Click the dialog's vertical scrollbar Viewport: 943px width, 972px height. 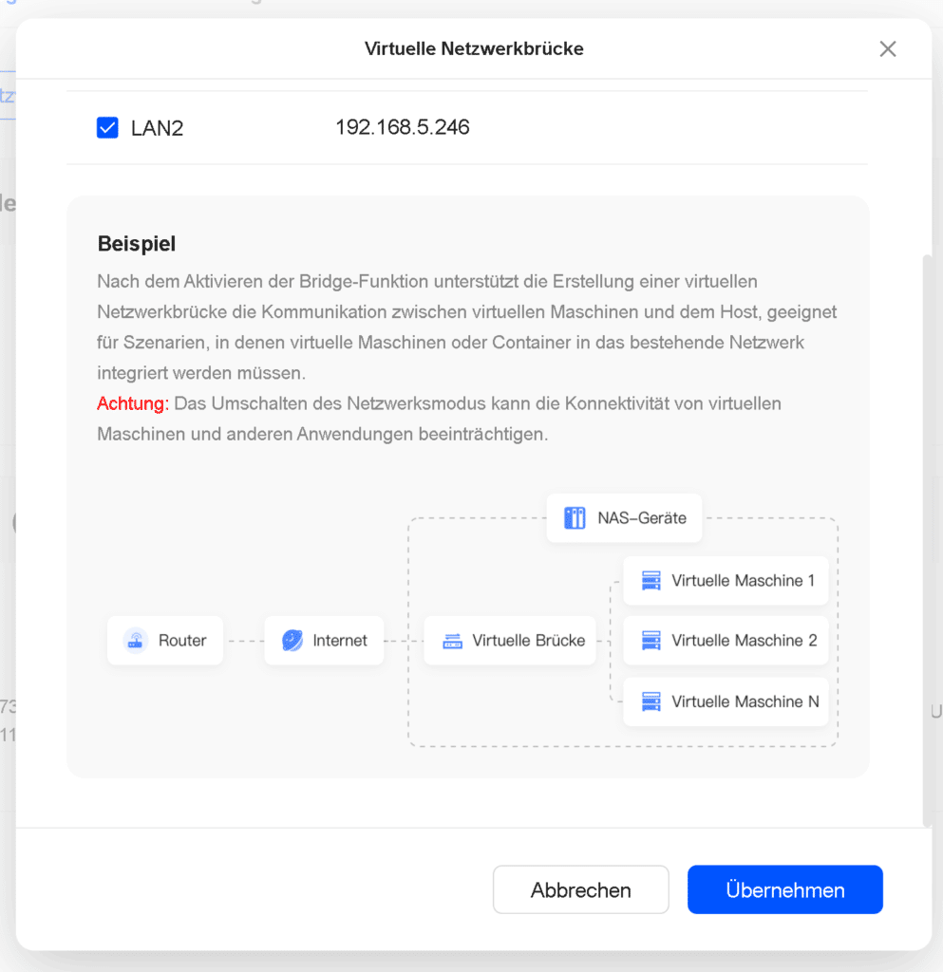point(927,539)
